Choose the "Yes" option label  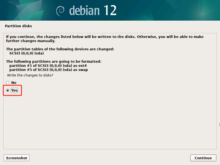click(15, 90)
